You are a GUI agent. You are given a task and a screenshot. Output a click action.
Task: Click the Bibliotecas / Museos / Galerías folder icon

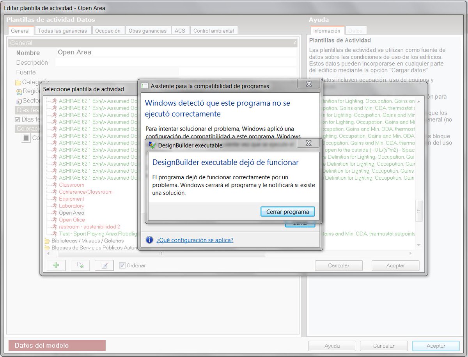pyautogui.click(x=47, y=241)
